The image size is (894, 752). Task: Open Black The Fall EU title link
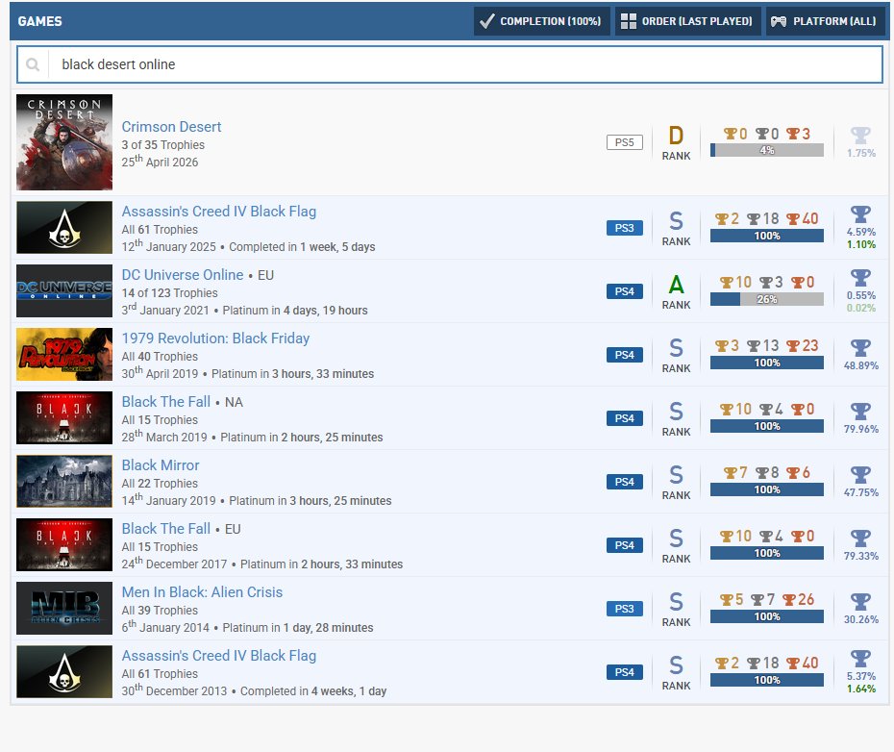(166, 528)
